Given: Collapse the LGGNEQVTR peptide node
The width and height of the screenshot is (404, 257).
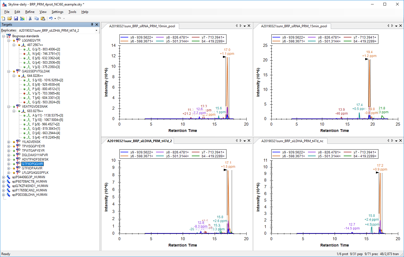Looking at the screenshot, I should [x=9, y=40].
